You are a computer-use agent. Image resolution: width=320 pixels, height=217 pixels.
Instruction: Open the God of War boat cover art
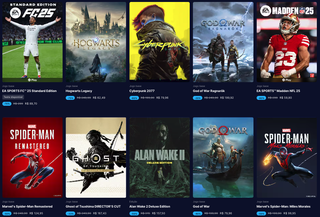[223, 158]
